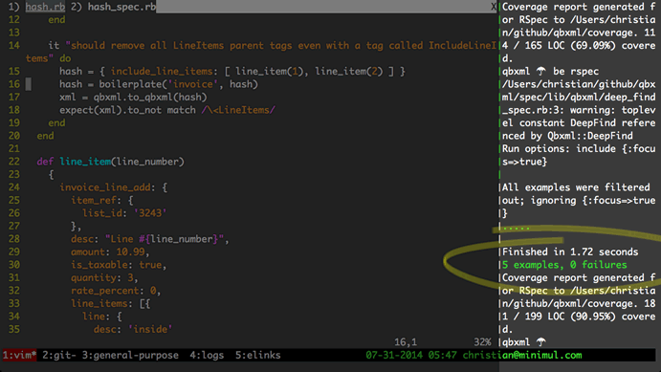Switch to the hash_spec.rb vim tab
Image resolution: width=661 pixels, height=372 pixels.
[121, 7]
